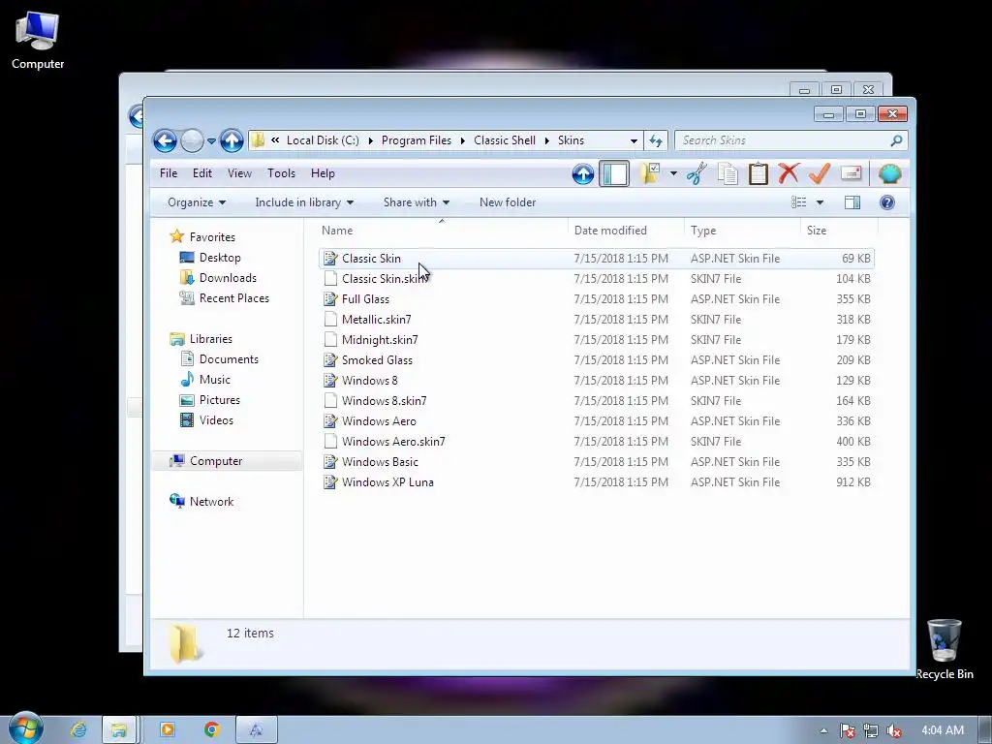
Task: Open the Folder options dropdown arrow
Action: [673, 173]
